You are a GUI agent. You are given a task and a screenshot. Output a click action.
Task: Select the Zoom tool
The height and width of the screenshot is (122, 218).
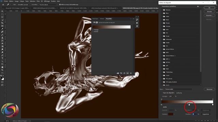(2, 70)
